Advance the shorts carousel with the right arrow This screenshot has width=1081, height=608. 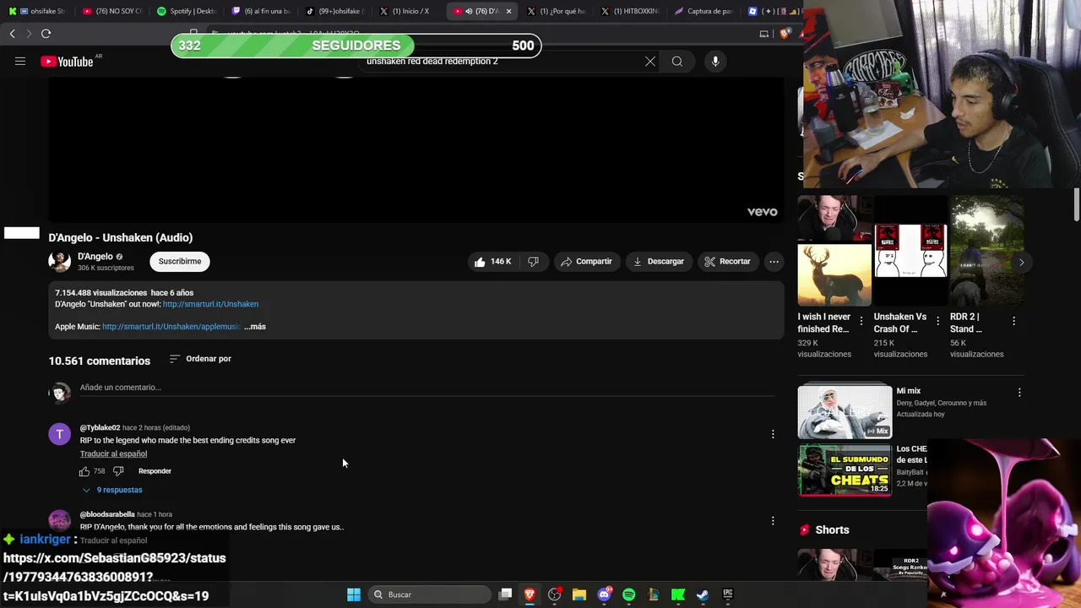coord(1021,262)
